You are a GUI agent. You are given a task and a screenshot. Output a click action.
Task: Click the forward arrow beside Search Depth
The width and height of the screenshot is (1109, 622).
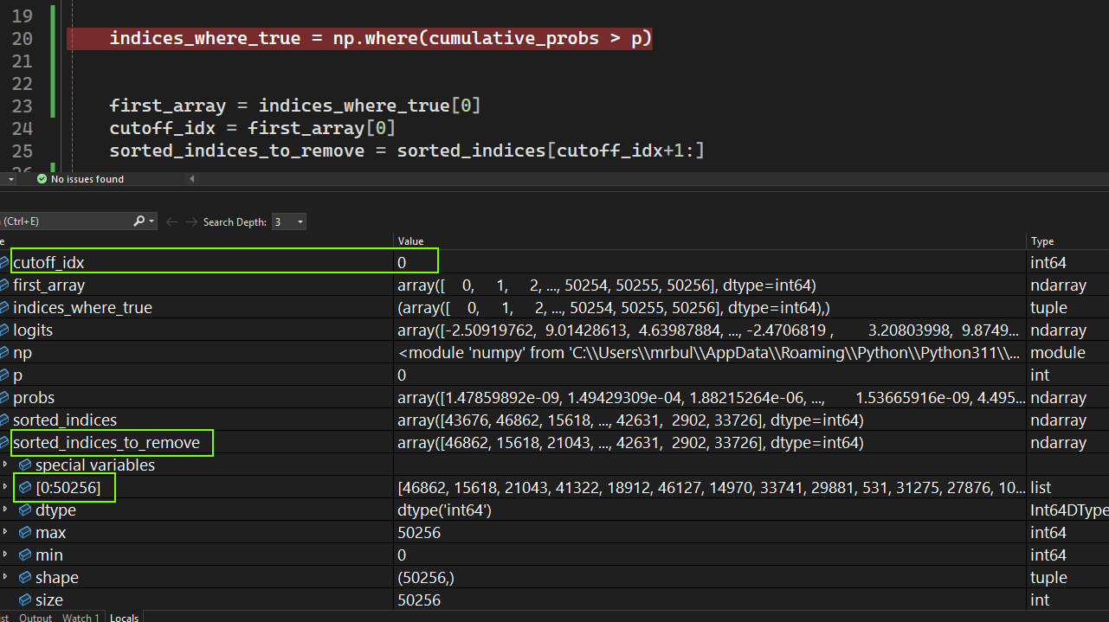pyautogui.click(x=190, y=222)
